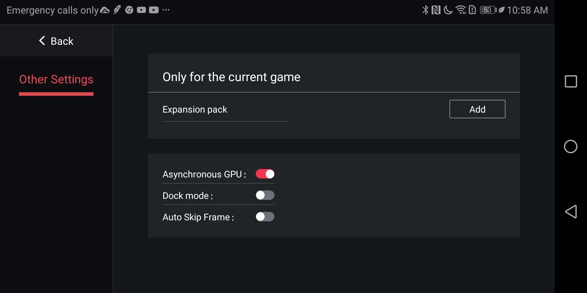
Task: Tap the Wi-Fi signal icon
Action: click(461, 10)
